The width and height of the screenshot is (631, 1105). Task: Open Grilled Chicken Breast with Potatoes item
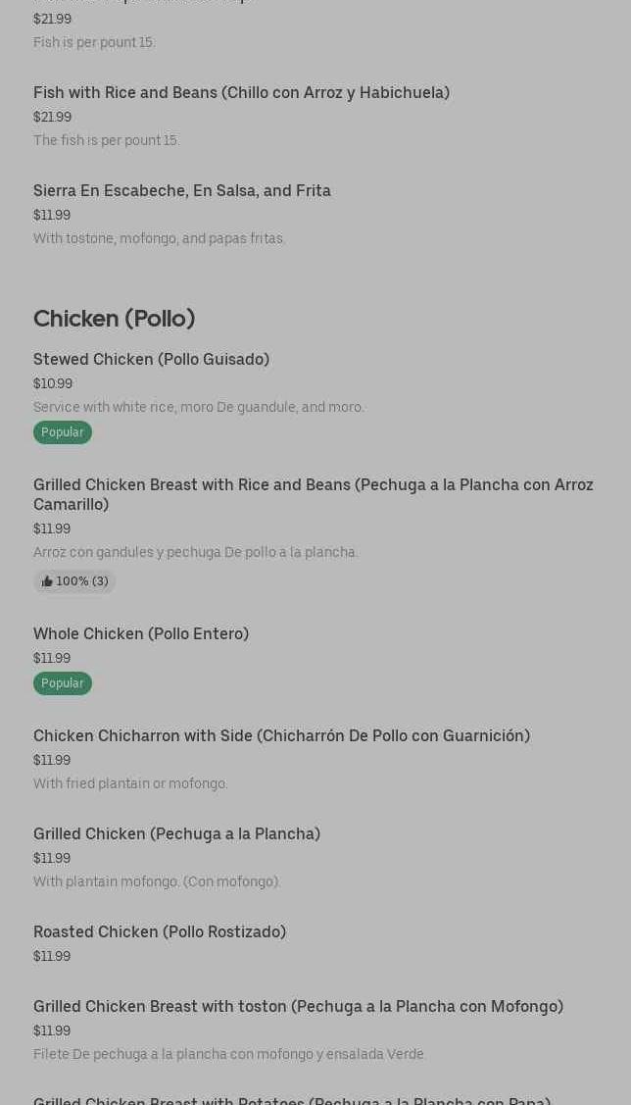pyautogui.click(x=292, y=1099)
